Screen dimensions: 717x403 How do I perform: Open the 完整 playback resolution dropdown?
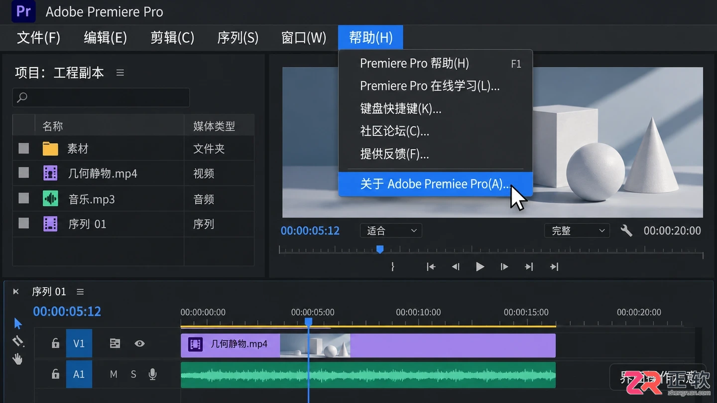click(577, 231)
